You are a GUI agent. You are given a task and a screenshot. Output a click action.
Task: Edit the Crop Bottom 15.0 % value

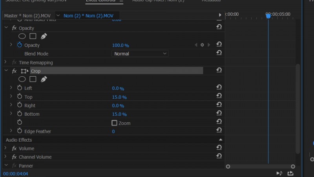click(x=119, y=114)
